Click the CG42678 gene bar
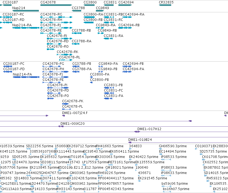Screen dimensions: 228x193 click(x=56, y=5)
